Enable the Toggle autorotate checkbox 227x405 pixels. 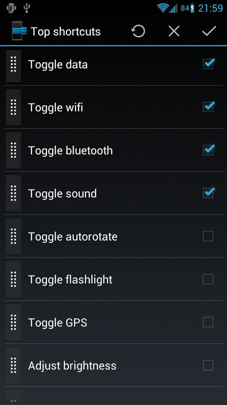pyautogui.click(x=208, y=236)
